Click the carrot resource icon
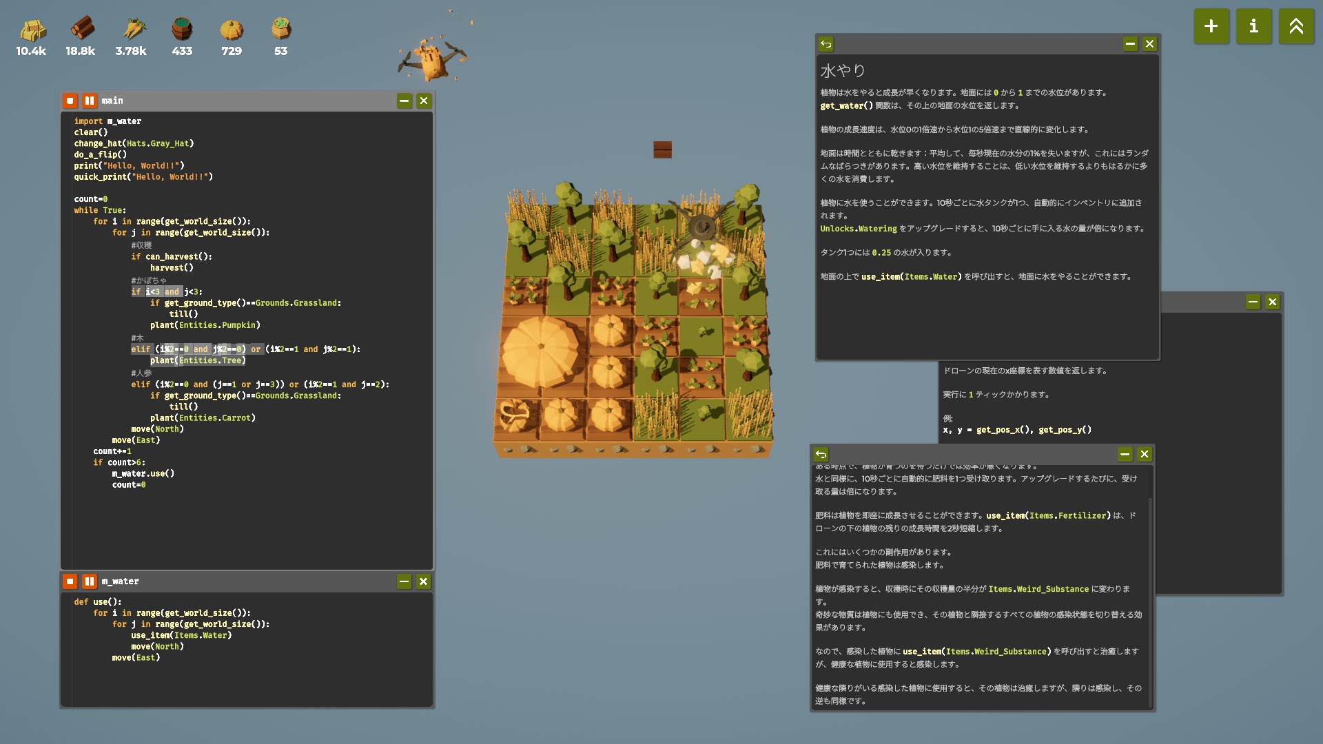The width and height of the screenshot is (1323, 744). point(132,29)
